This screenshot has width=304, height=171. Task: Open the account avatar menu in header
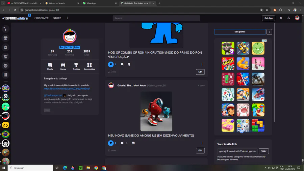pos(297,18)
